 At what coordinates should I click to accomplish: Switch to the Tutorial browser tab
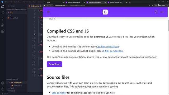click(54, 2)
